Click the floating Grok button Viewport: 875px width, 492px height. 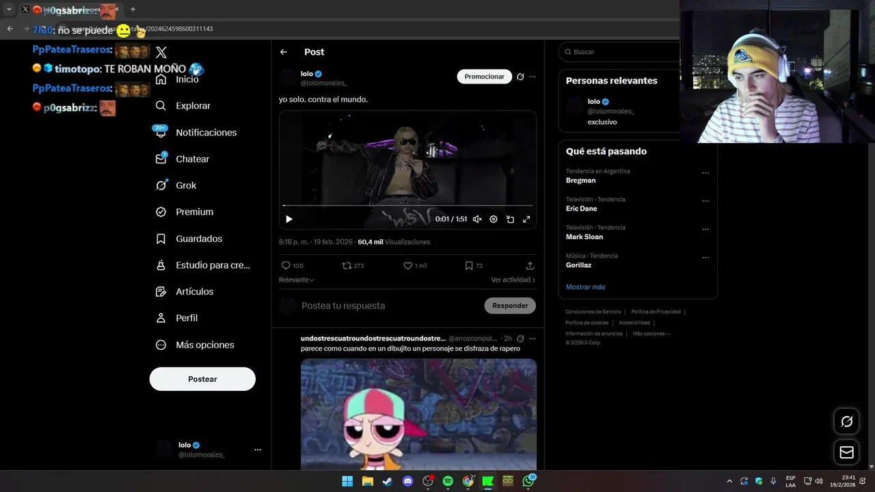[846, 421]
